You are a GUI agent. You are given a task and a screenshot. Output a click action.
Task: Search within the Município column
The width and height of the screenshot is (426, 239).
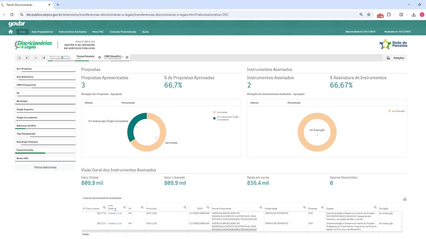coord(185,207)
